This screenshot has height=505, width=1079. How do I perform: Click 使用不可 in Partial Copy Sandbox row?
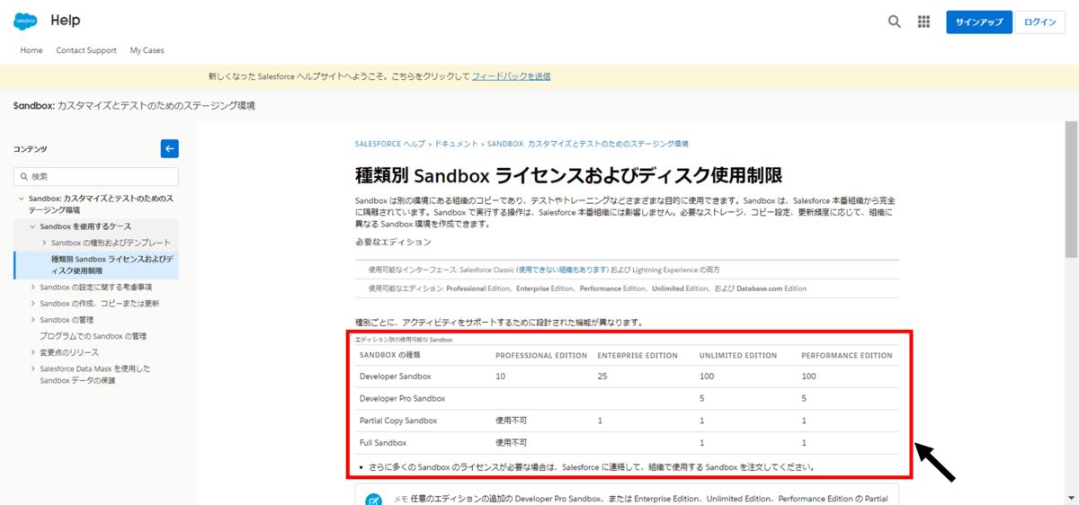point(511,421)
